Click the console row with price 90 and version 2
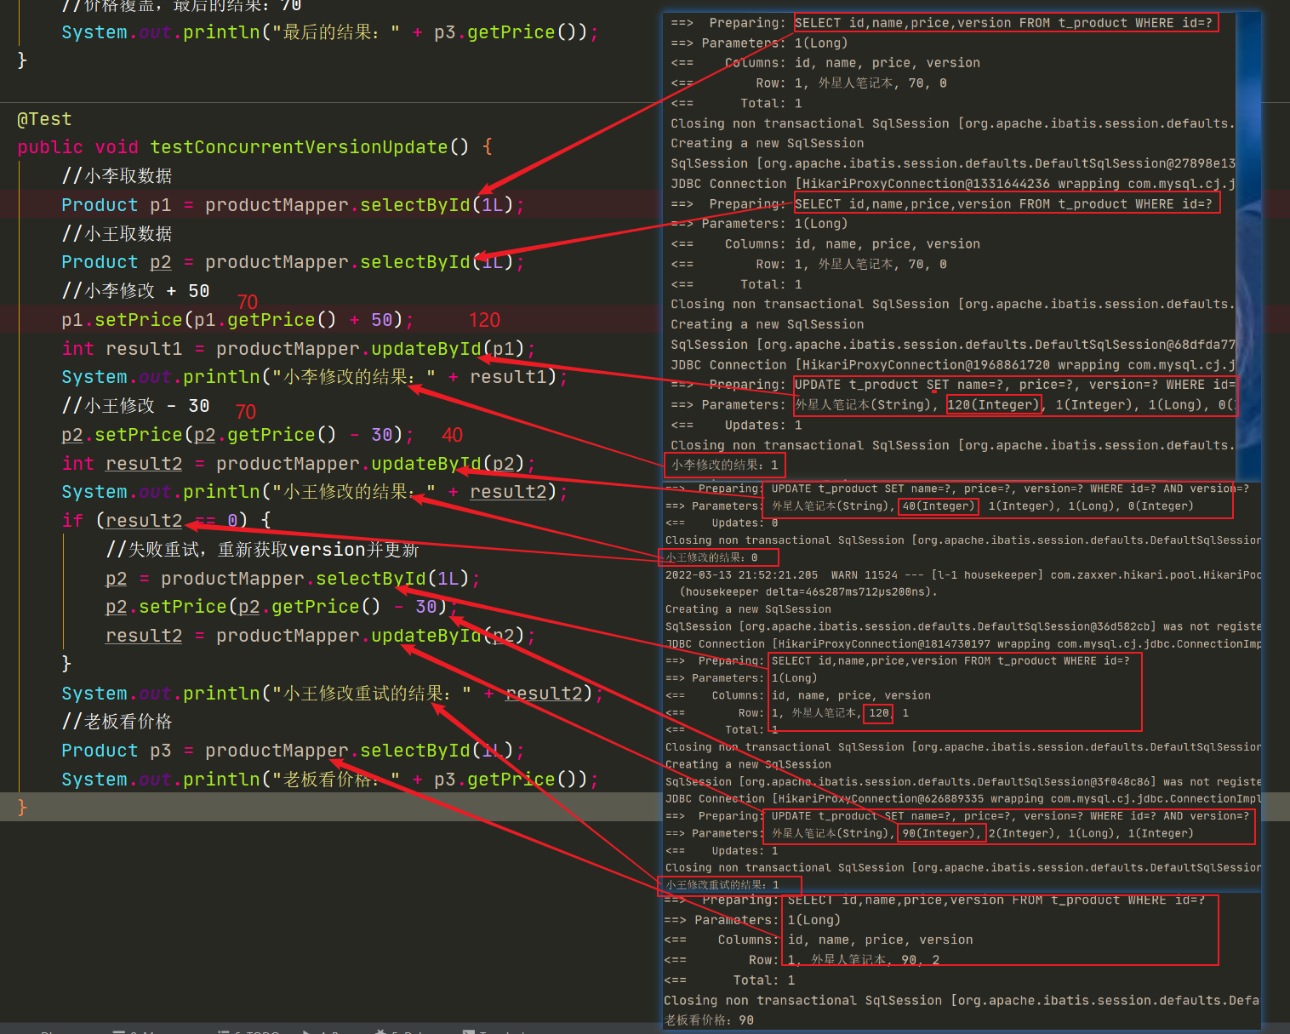Image resolution: width=1290 pixels, height=1034 pixels. (x=802, y=960)
